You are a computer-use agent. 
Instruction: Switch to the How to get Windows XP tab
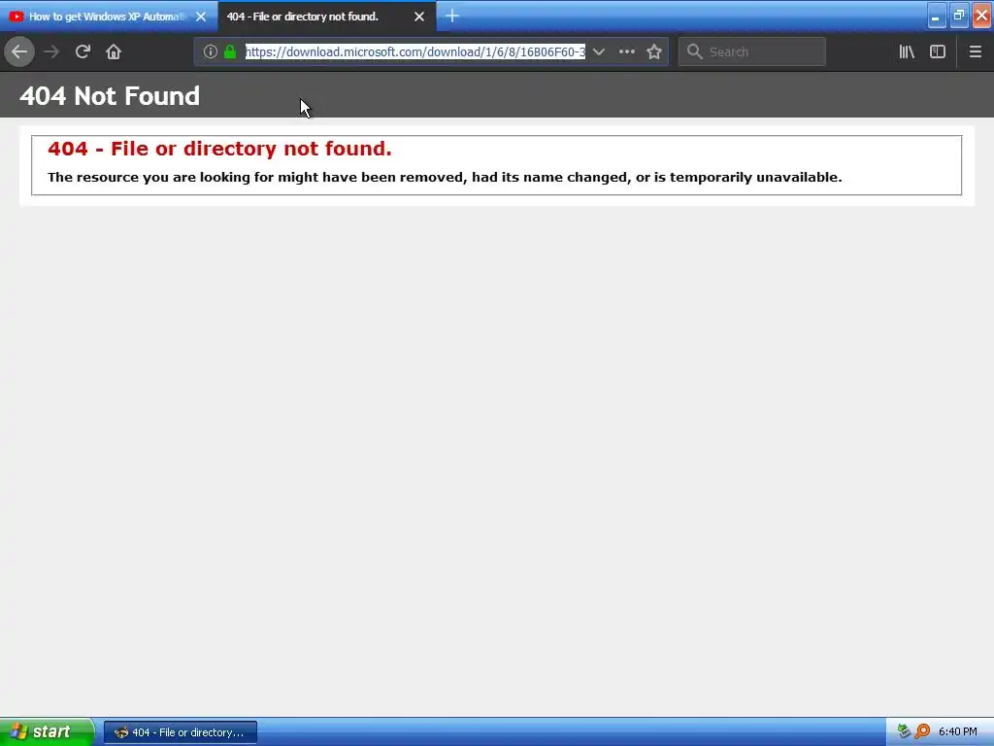click(109, 17)
